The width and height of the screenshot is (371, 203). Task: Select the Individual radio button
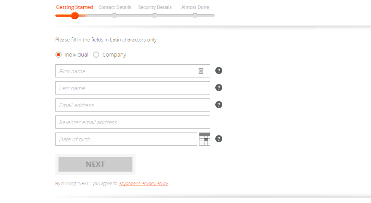point(58,55)
